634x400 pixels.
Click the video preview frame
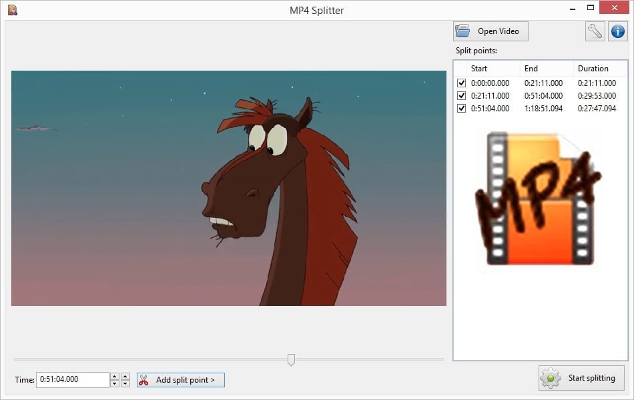tap(229, 188)
